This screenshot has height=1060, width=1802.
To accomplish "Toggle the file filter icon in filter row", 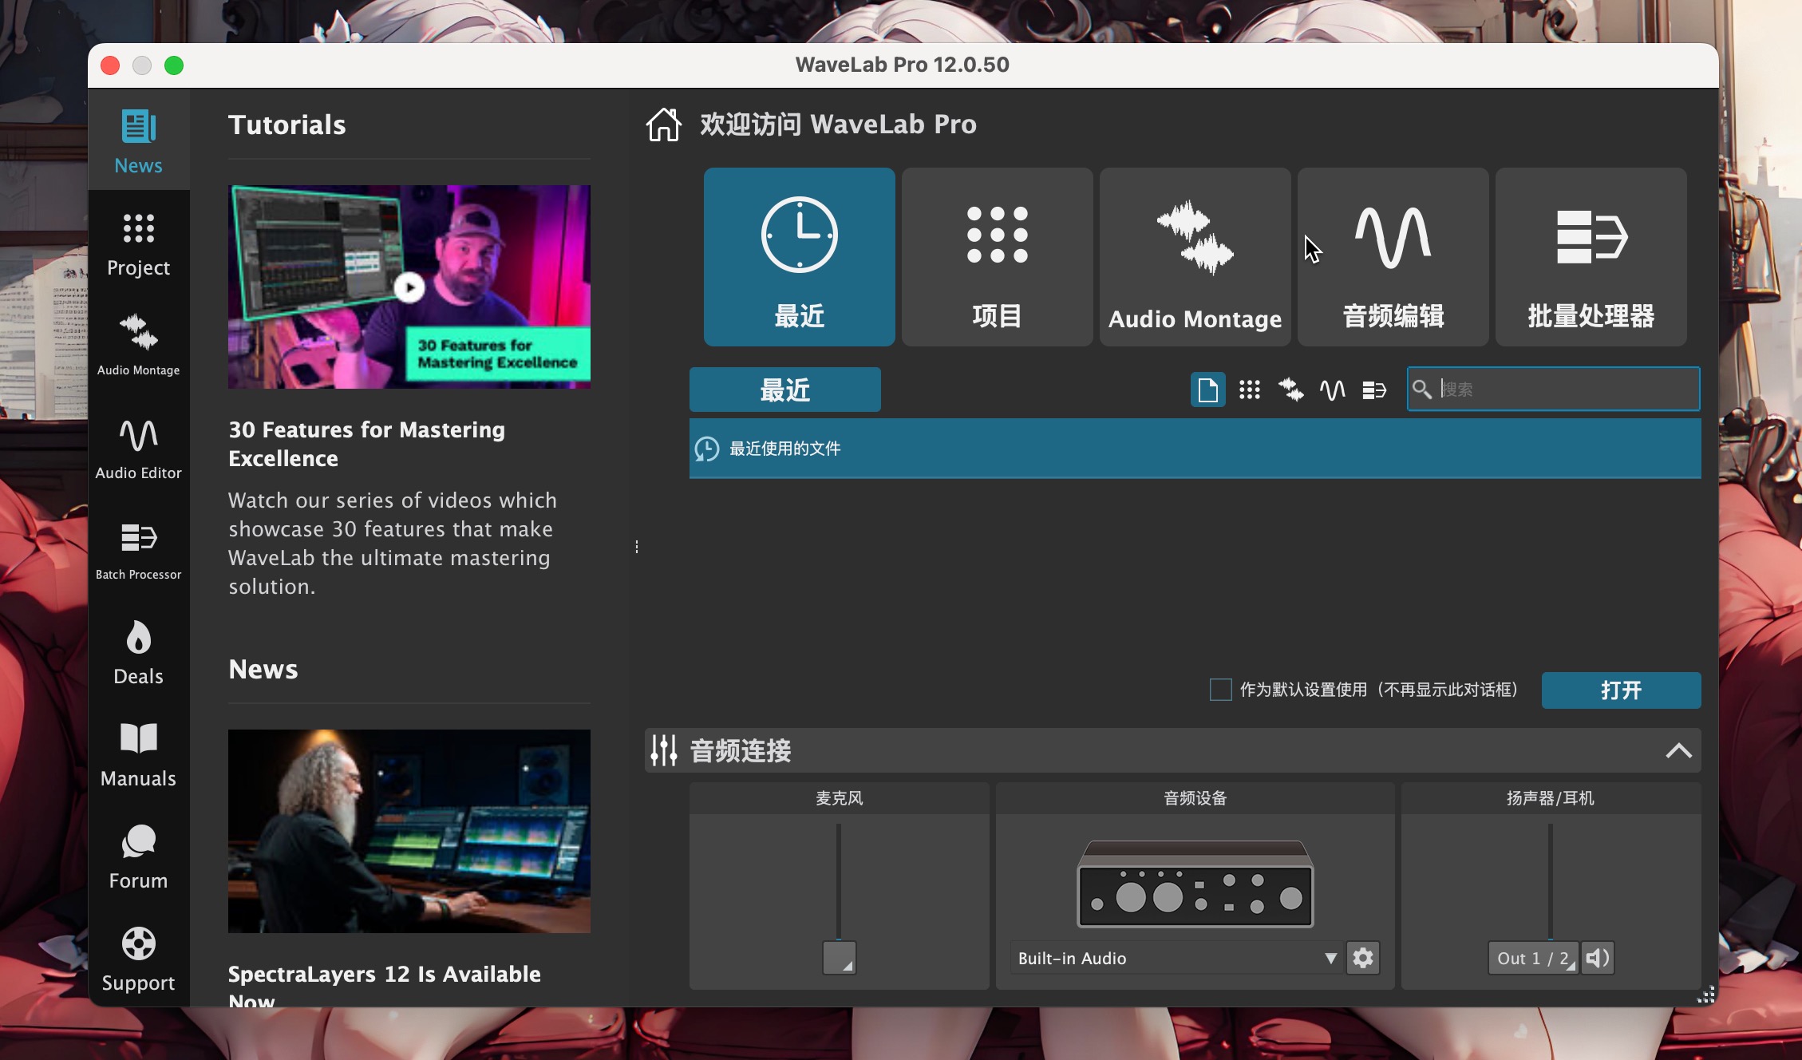I will (1207, 390).
